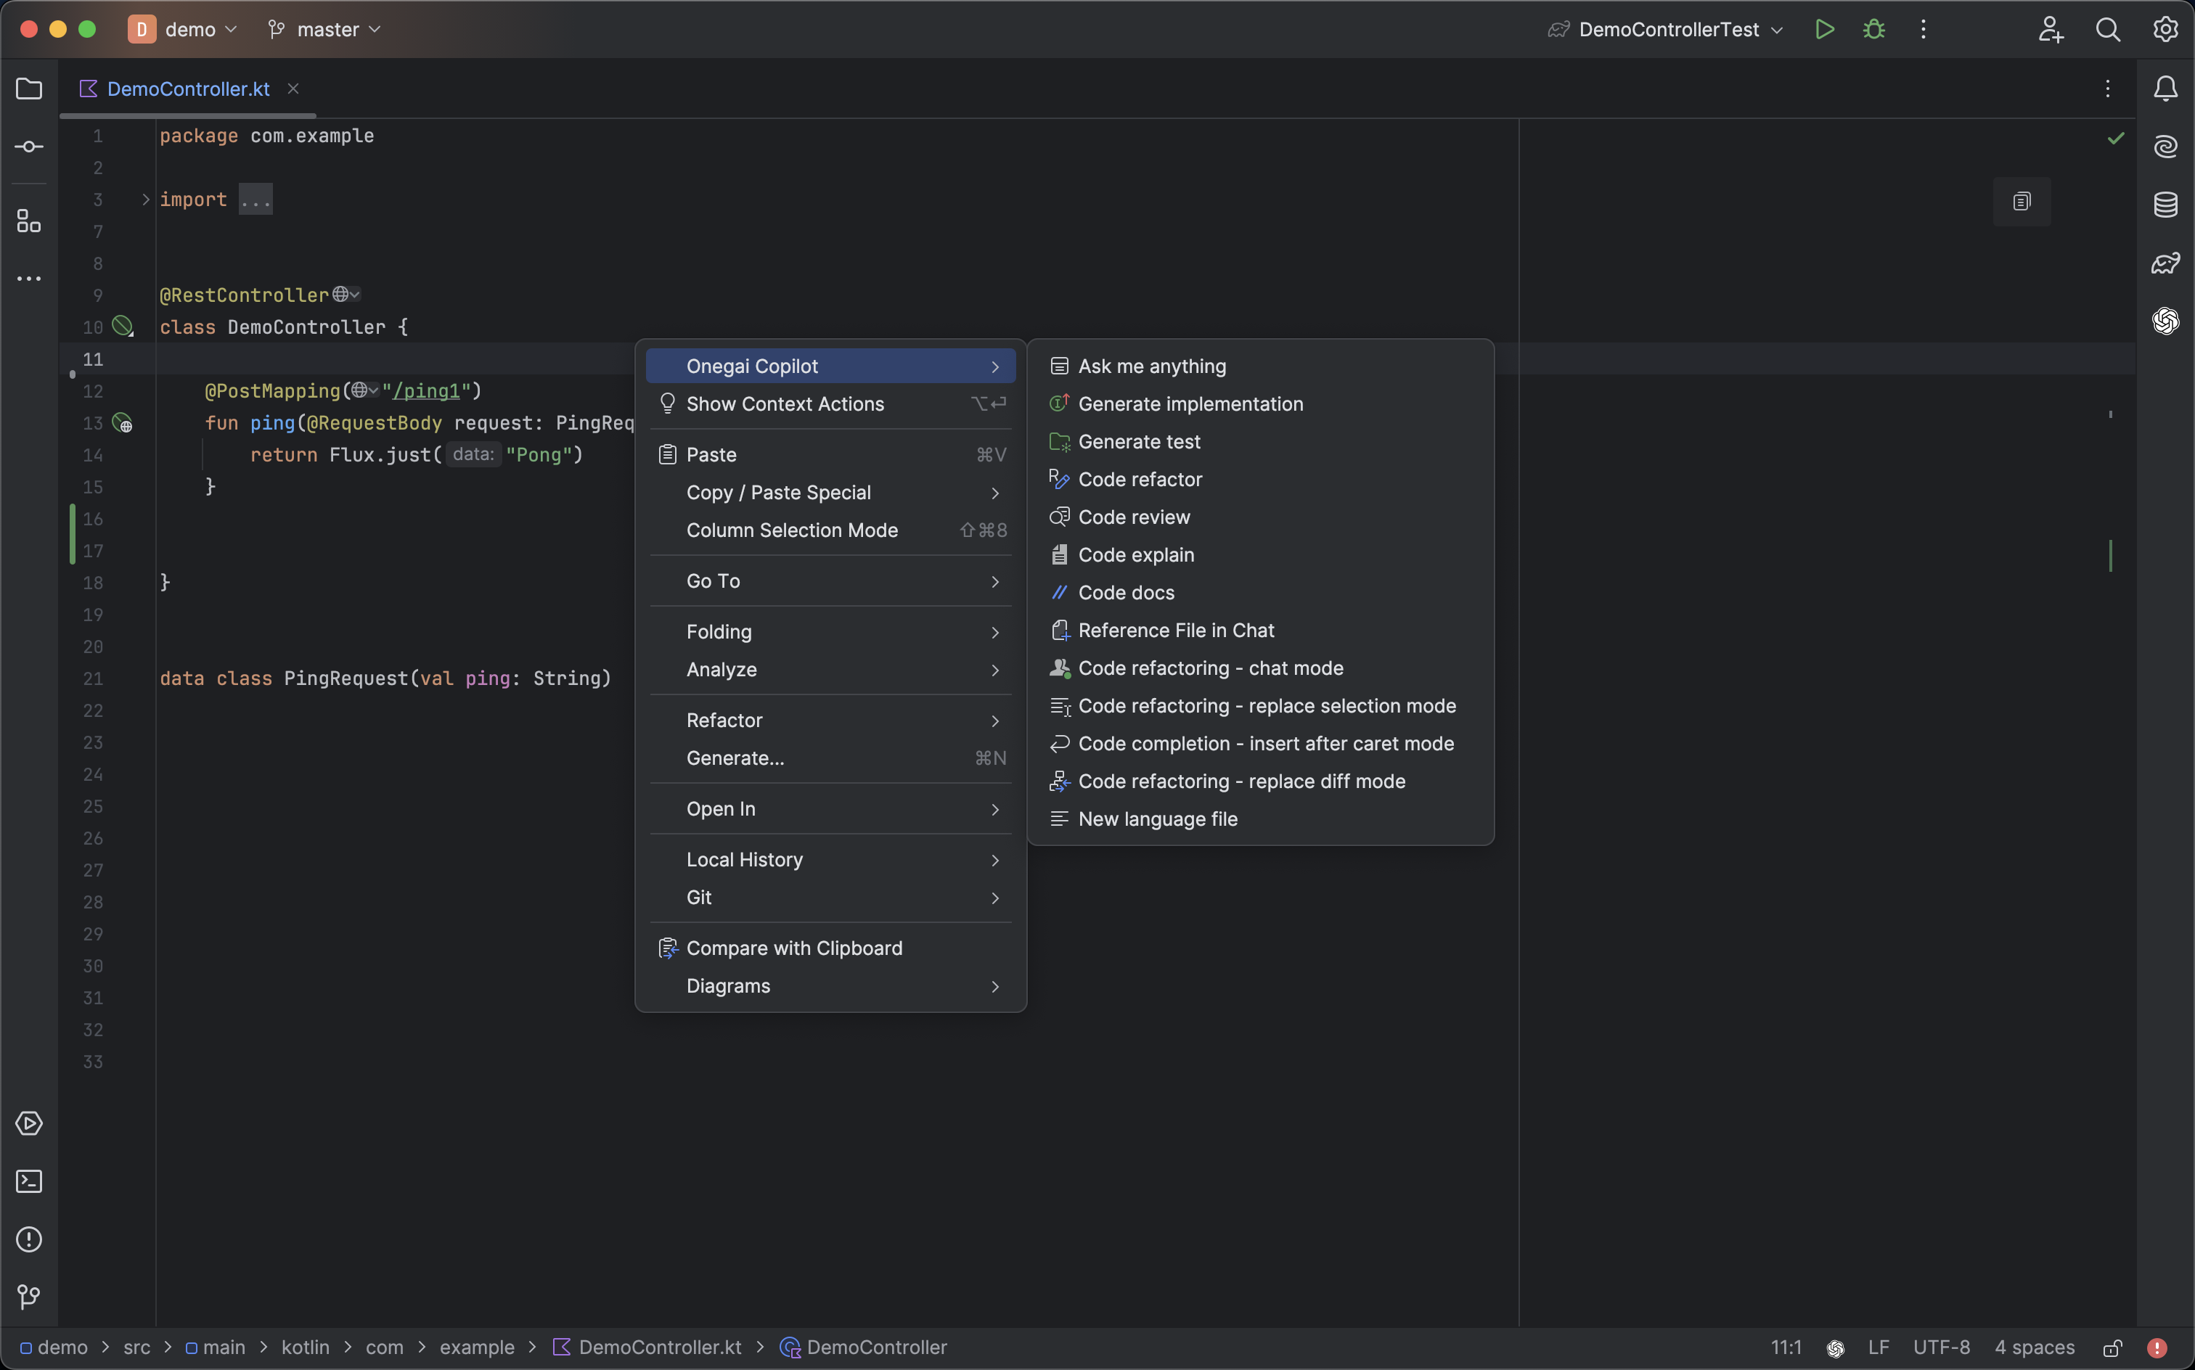Open Search Everywhere magnifier
Screen dimensions: 2195x1370
click(x=2108, y=29)
